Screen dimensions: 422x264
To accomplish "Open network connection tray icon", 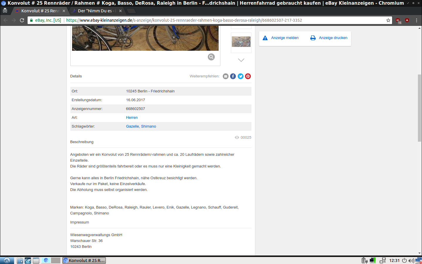I will click(x=383, y=260).
